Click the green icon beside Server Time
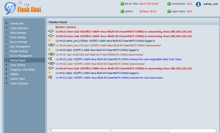The image size is (220, 133). (x=122, y=4)
